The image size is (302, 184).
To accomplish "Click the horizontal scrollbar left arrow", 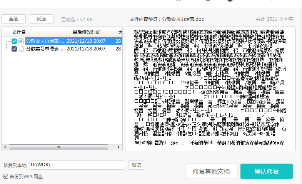I will point(5,147).
